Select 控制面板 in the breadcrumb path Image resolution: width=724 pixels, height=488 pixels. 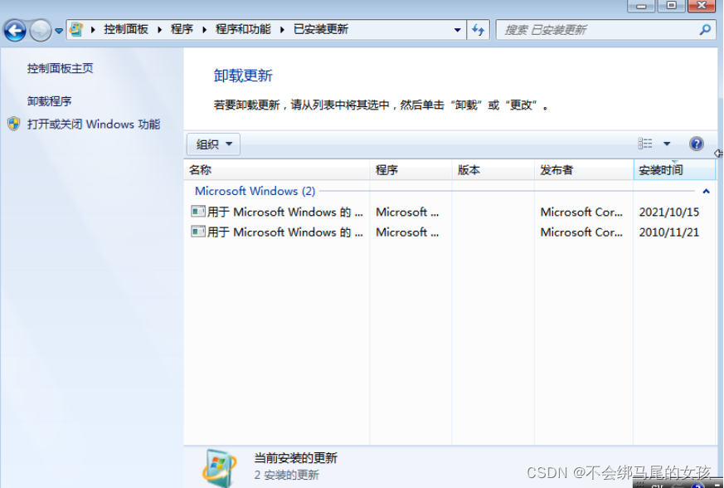click(126, 30)
